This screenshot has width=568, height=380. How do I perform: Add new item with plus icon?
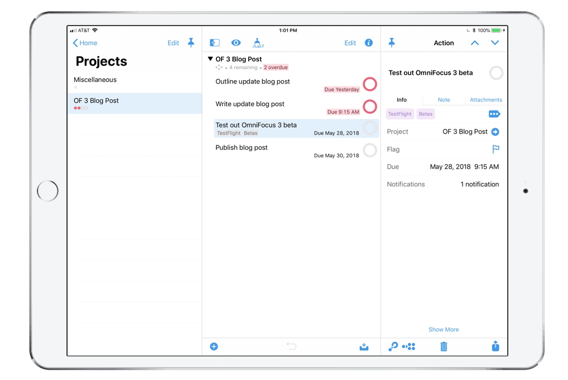tap(214, 346)
